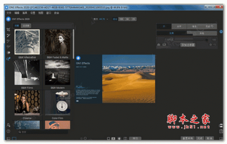The width and height of the screenshot is (227, 144).
Task: Click the 添加过滤器 add filter button
Action: tap(188, 45)
